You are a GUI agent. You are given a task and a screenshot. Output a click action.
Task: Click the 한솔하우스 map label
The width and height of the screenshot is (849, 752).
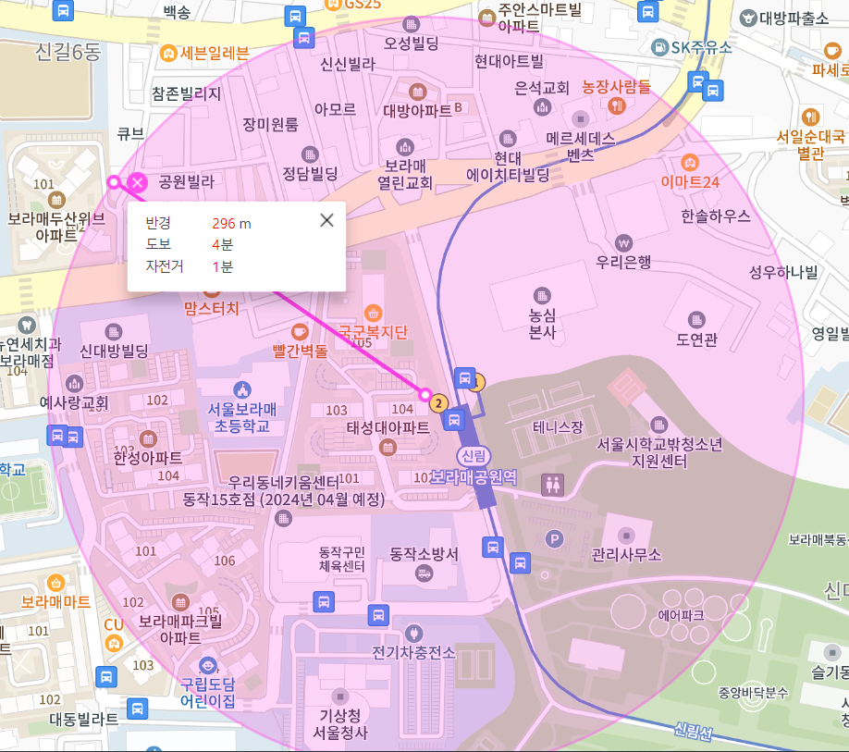pos(716,216)
